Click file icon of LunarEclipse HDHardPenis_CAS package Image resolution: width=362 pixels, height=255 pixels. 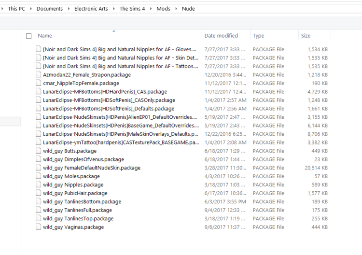coord(38,91)
